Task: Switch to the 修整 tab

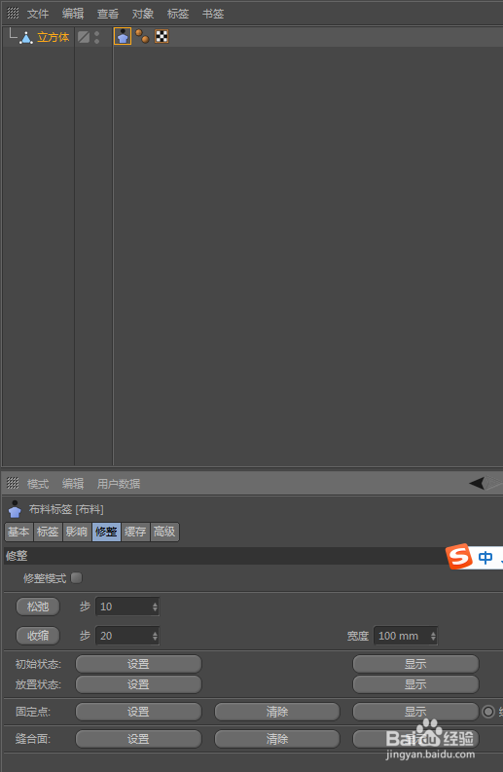Action: (106, 532)
